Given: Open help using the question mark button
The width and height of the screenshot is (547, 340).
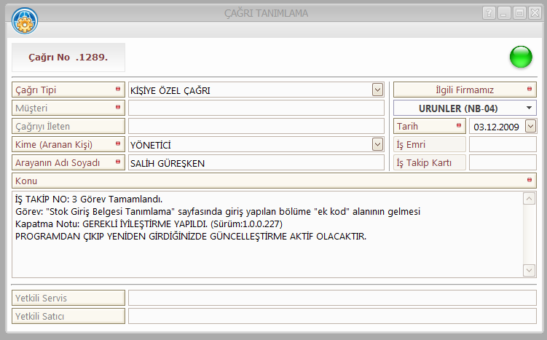Looking at the screenshot, I should (489, 13).
